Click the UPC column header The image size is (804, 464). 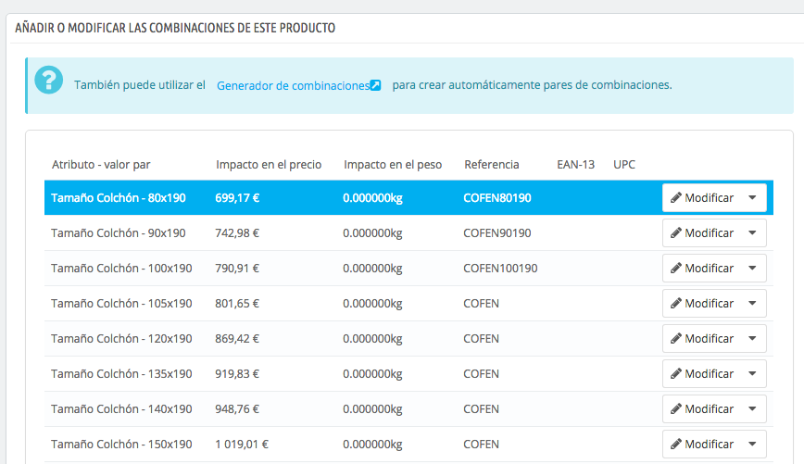(x=624, y=165)
